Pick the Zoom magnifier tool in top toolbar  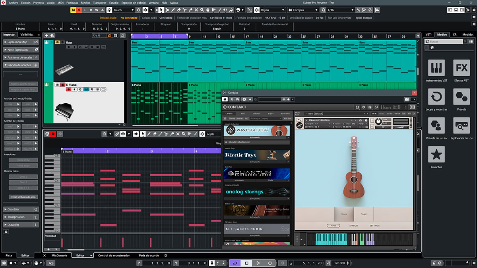pyautogui.click(x=202, y=10)
